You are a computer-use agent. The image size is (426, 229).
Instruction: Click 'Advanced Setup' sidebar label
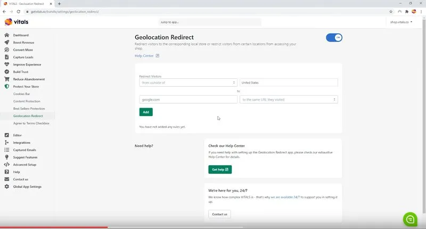point(24,165)
